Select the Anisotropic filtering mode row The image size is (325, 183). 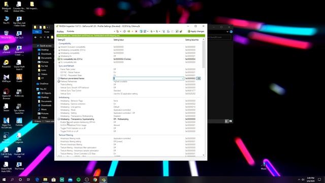coord(128,138)
